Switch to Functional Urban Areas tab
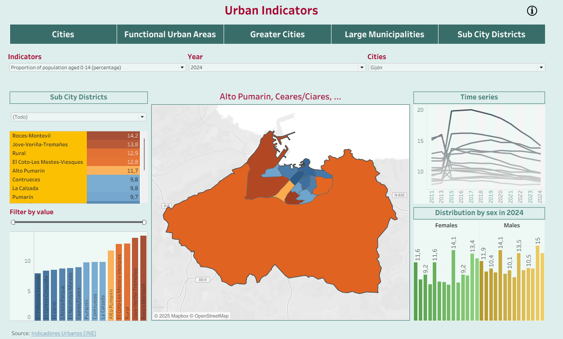Image resolution: width=563 pixels, height=339 pixels. 170,34
